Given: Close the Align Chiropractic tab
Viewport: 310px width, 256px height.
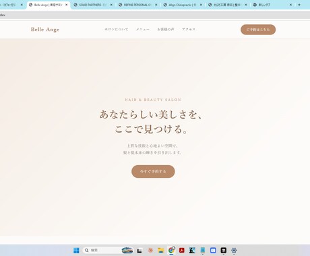Looking at the screenshot, I should coord(201,5).
